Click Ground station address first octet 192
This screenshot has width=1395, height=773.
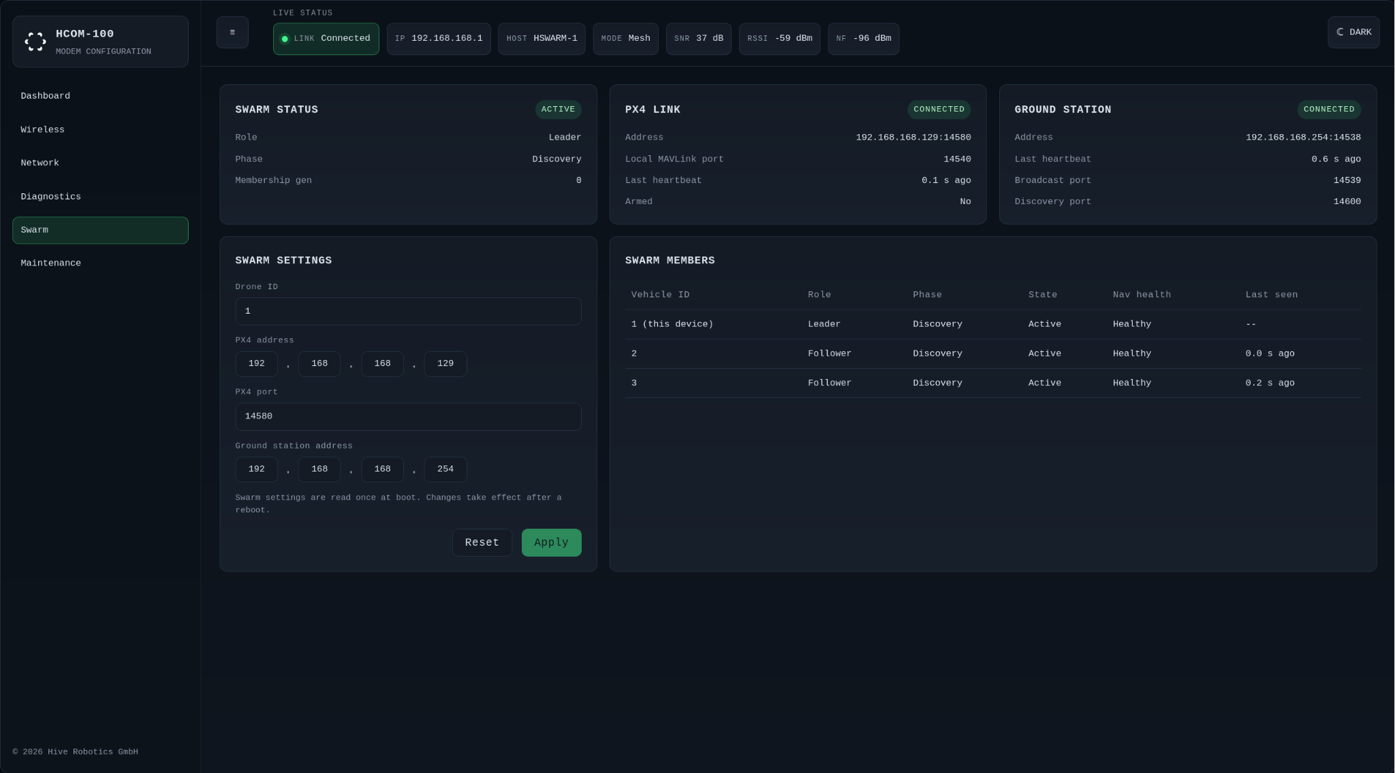(256, 470)
